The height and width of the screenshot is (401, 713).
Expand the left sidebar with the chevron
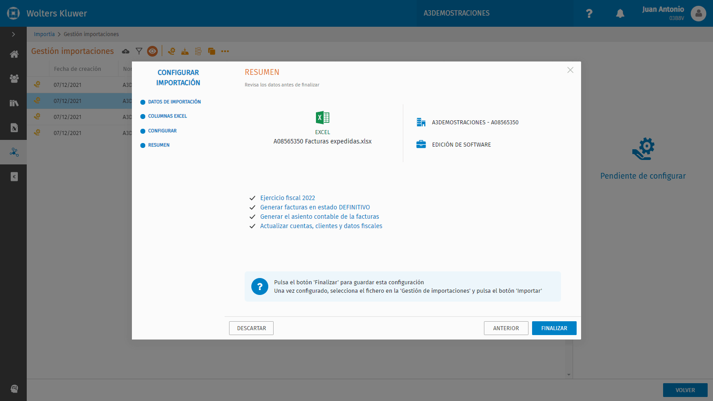pyautogui.click(x=13, y=34)
